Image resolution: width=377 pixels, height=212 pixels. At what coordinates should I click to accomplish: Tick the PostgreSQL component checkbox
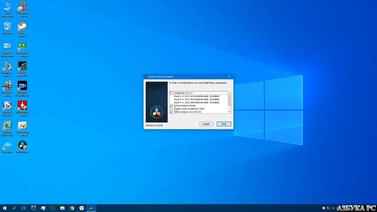(x=171, y=93)
